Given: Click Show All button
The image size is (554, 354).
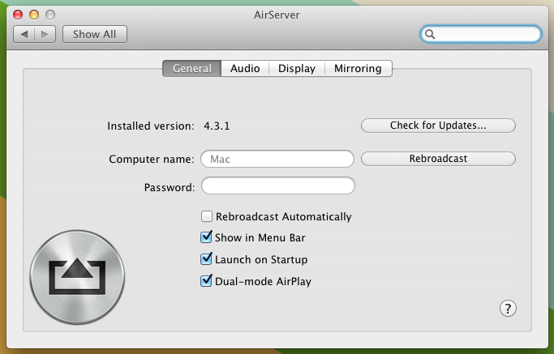Looking at the screenshot, I should point(95,34).
